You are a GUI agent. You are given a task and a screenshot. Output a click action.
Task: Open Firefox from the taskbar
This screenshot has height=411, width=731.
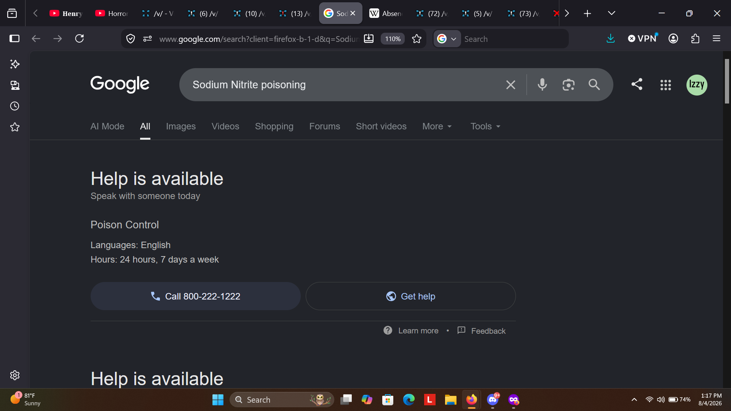point(472,400)
